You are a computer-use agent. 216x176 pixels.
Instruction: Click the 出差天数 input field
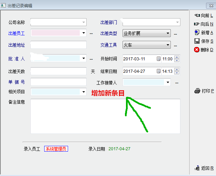[58, 71]
